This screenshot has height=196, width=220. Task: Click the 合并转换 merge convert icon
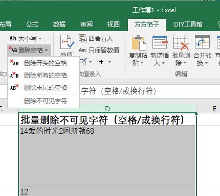point(202,42)
